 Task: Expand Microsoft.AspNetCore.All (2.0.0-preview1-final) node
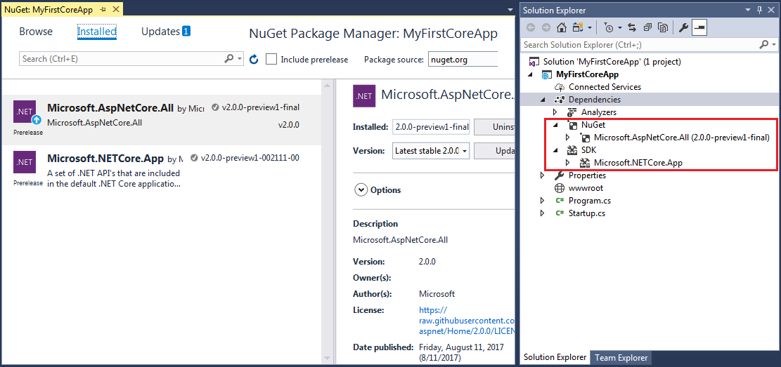(568, 138)
